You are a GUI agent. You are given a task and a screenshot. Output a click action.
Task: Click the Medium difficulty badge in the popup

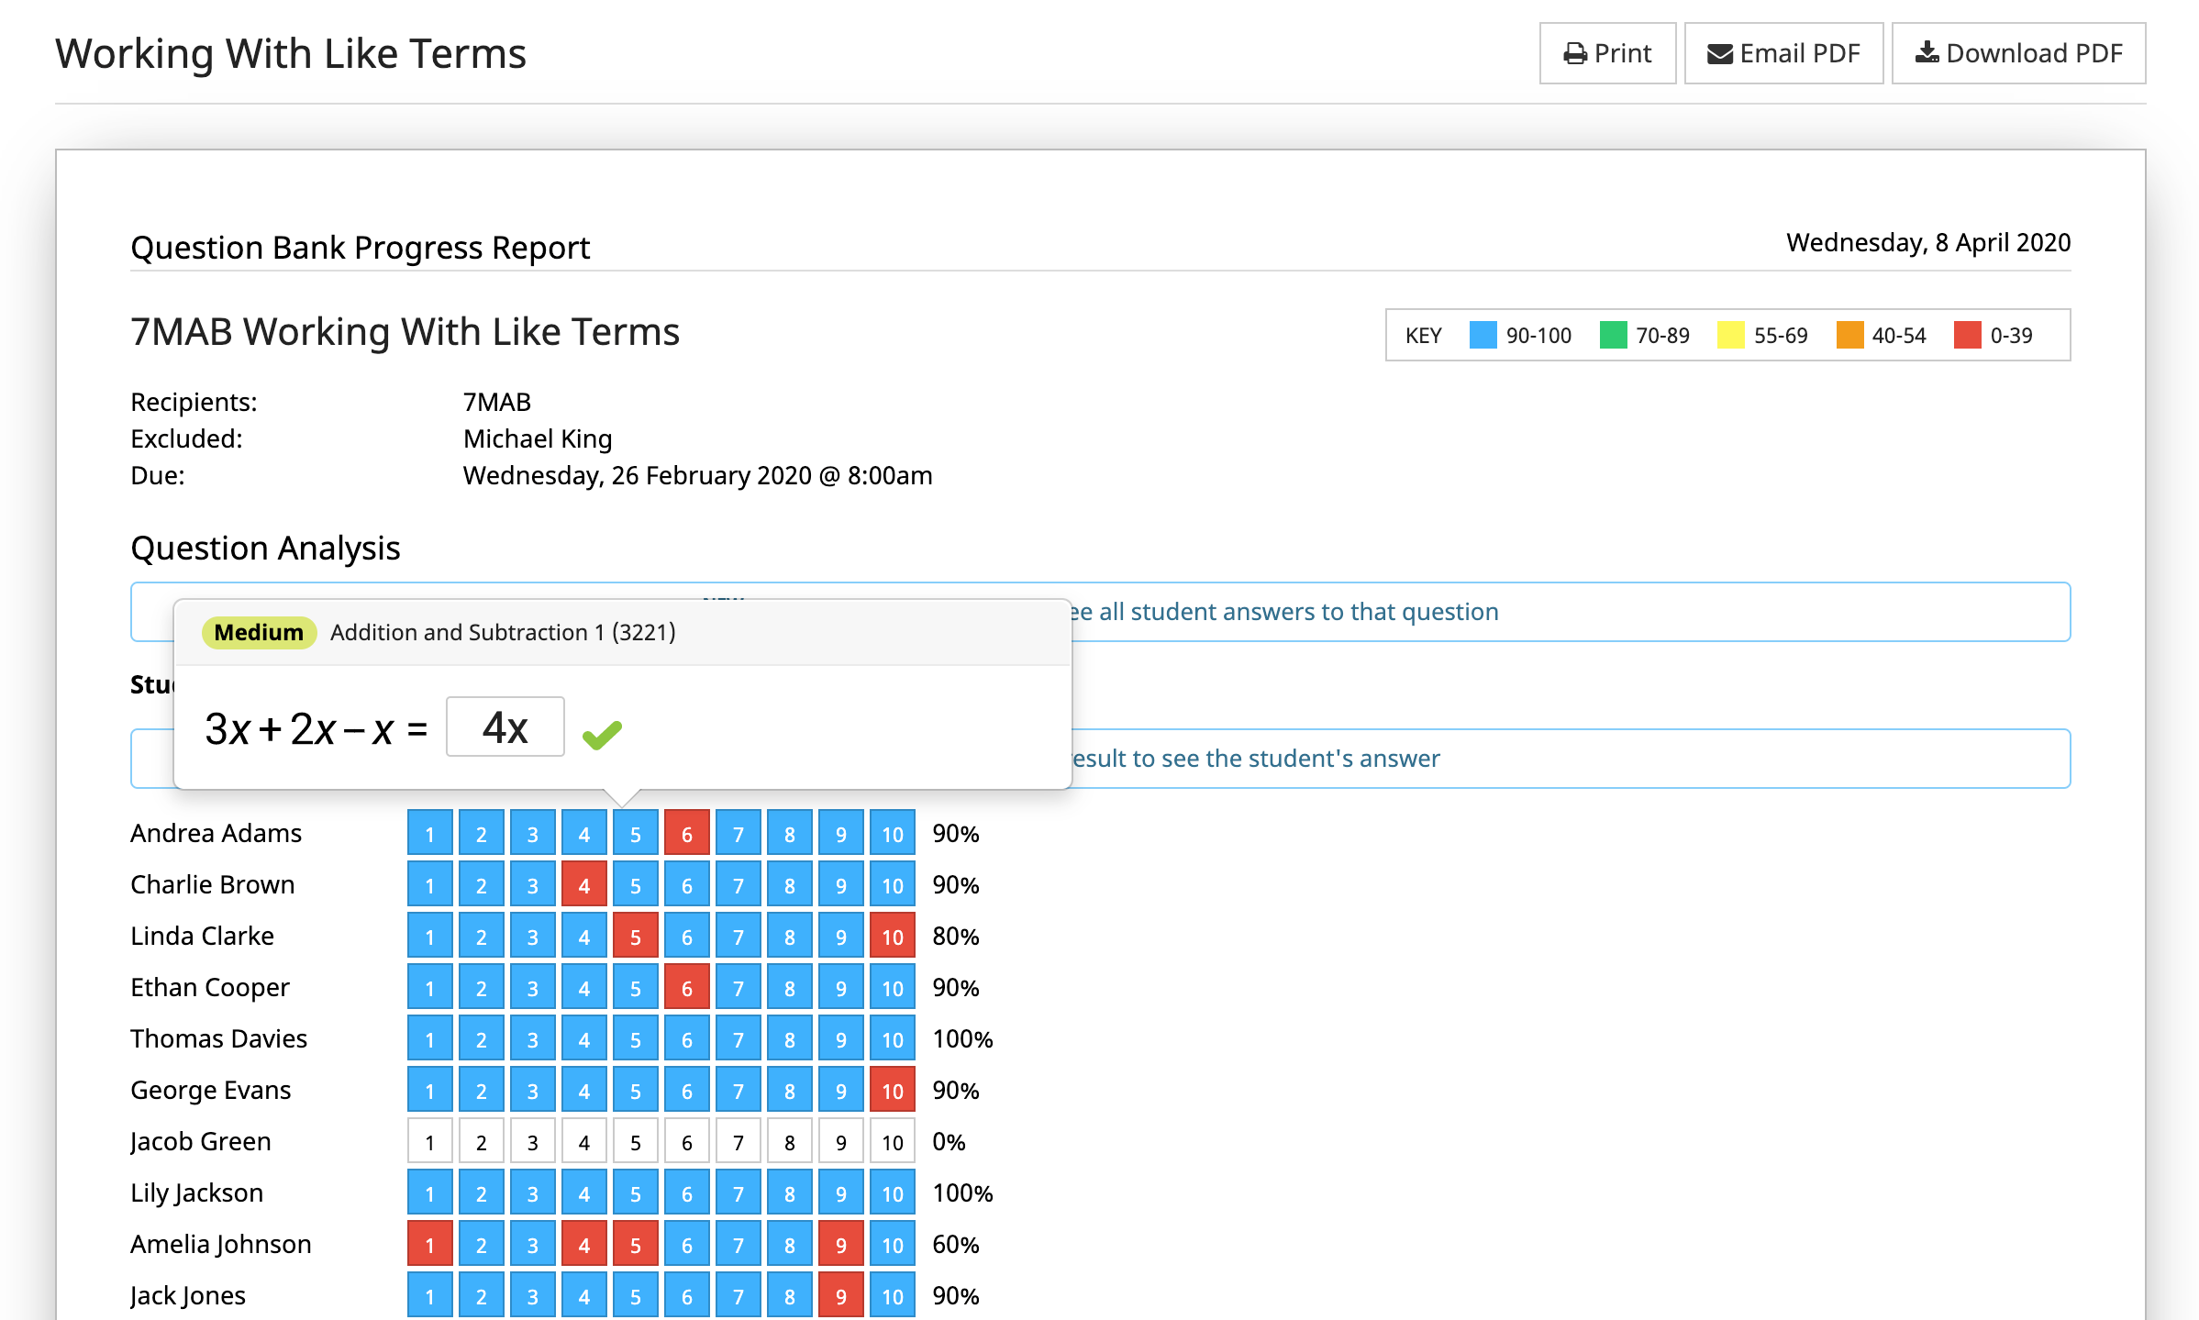click(x=259, y=632)
